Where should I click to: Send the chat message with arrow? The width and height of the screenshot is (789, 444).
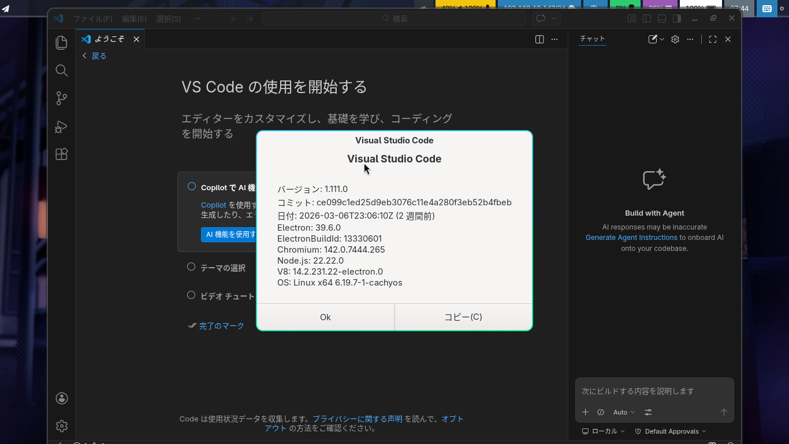point(724,412)
